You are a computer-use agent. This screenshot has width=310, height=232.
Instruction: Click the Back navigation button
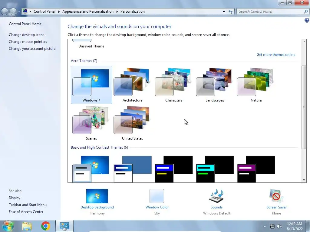click(x=5, y=12)
